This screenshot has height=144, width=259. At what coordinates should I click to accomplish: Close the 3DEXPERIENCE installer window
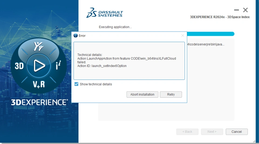tap(245, 10)
